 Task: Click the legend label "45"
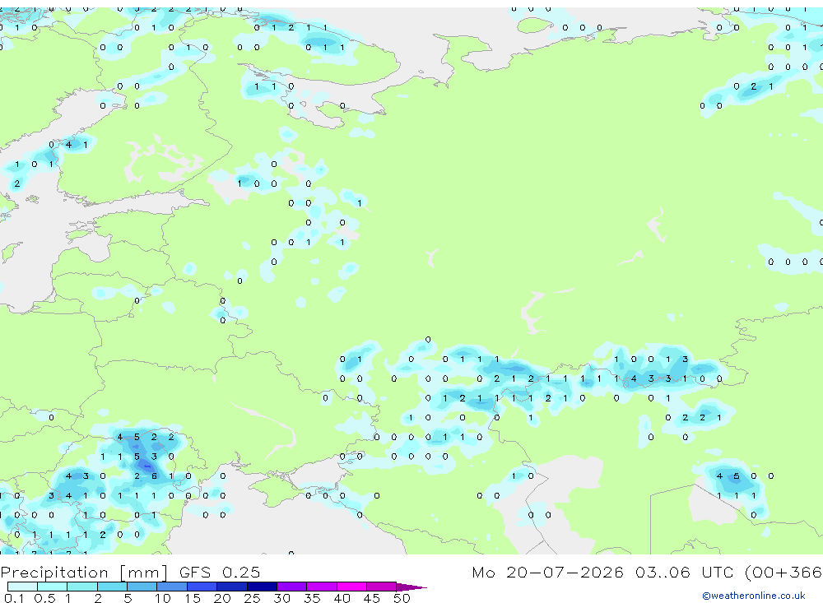click(372, 598)
